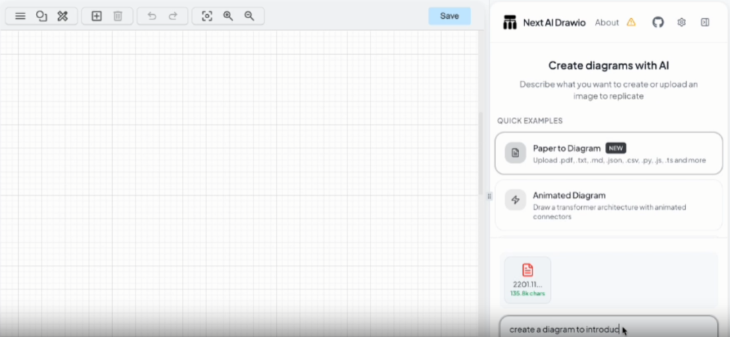
Task: Click the warning triangle icon
Action: tap(631, 22)
